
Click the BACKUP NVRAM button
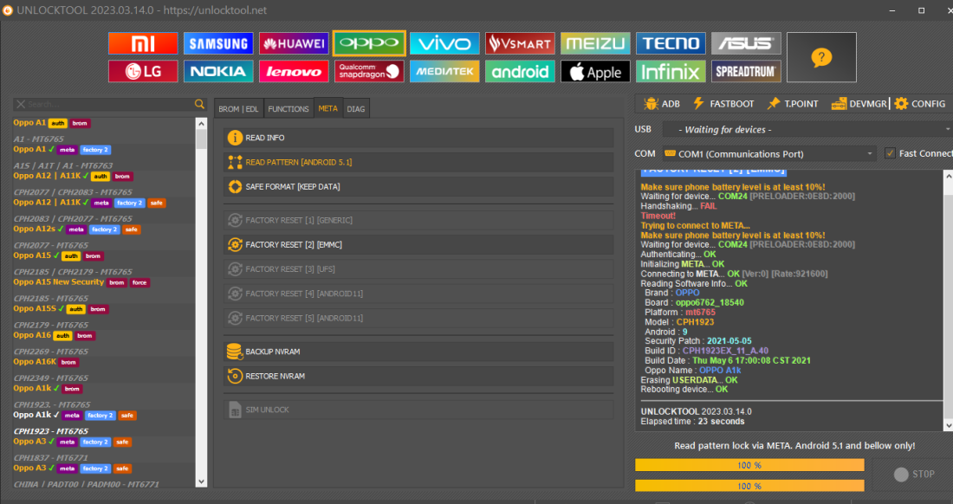click(x=418, y=352)
